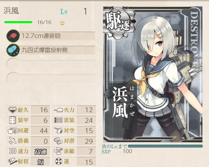
Task: Click the lifebuoy icon beside 運
Action: (x=59, y=161)
